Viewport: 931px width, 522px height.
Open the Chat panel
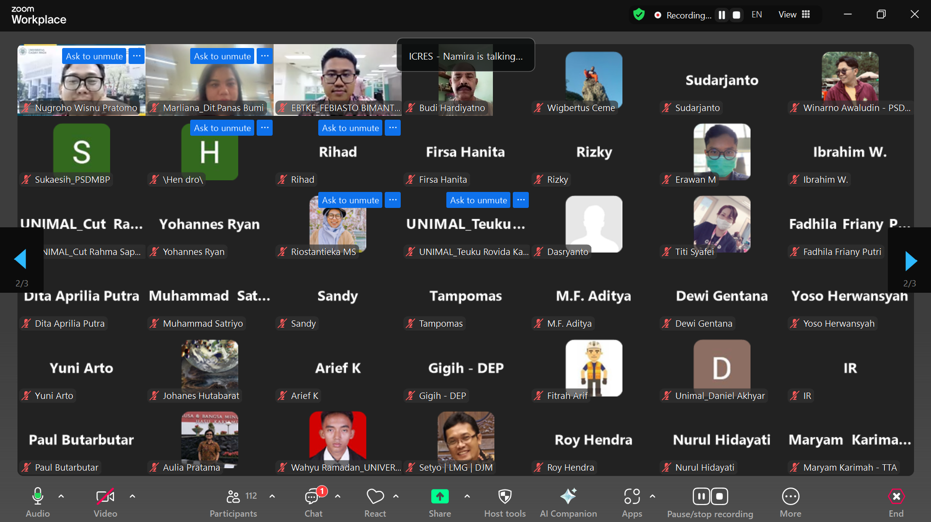(x=313, y=502)
